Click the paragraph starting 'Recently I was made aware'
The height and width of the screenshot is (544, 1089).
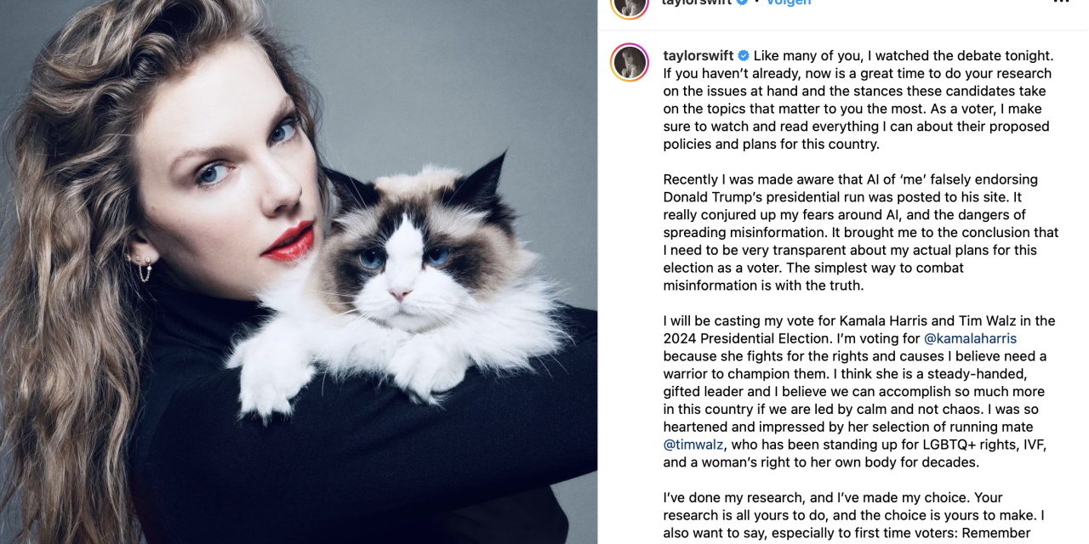click(861, 232)
